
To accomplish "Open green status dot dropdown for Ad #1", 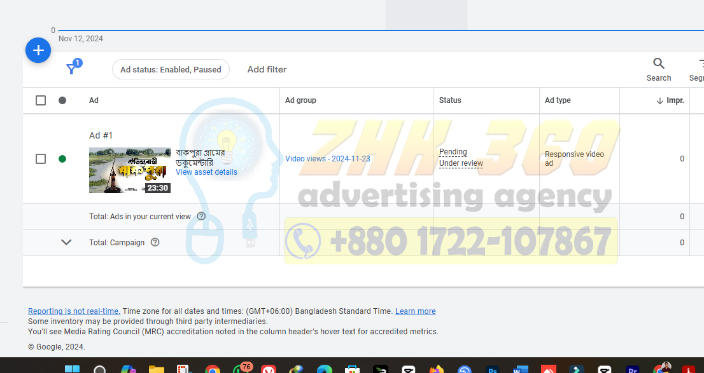I will pyautogui.click(x=62, y=159).
